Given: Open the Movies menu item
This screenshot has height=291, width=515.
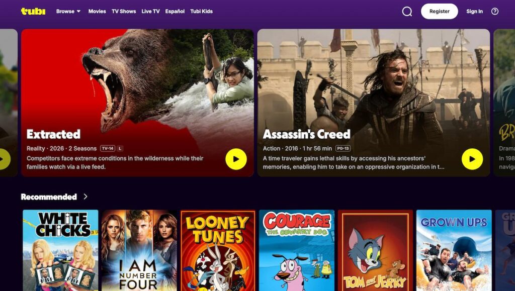Looking at the screenshot, I should [x=97, y=11].
